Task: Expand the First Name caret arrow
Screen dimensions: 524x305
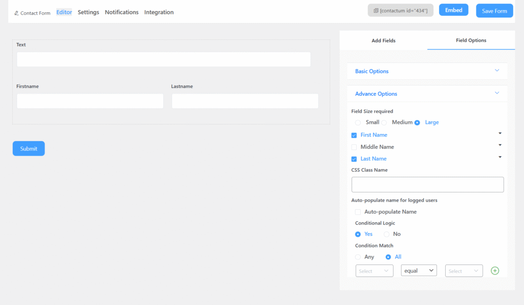Action: coord(500,134)
